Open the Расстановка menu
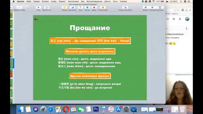Viewport: 203px width, 114px height. pyautogui.click(x=73, y=1)
